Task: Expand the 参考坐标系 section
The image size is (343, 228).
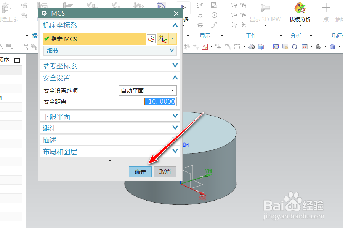Action: 175,65
